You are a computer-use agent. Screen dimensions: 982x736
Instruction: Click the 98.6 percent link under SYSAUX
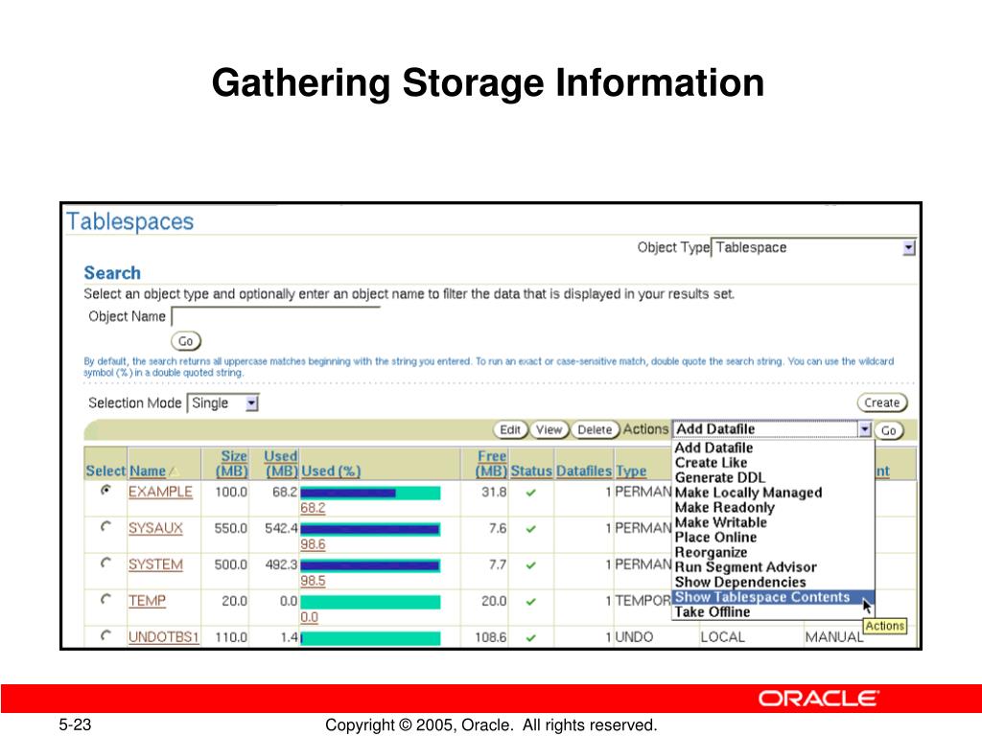point(313,544)
